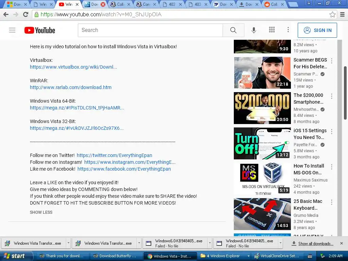Open first Windows Vista Transfor exe download
The image size is (348, 261).
pos(34,243)
